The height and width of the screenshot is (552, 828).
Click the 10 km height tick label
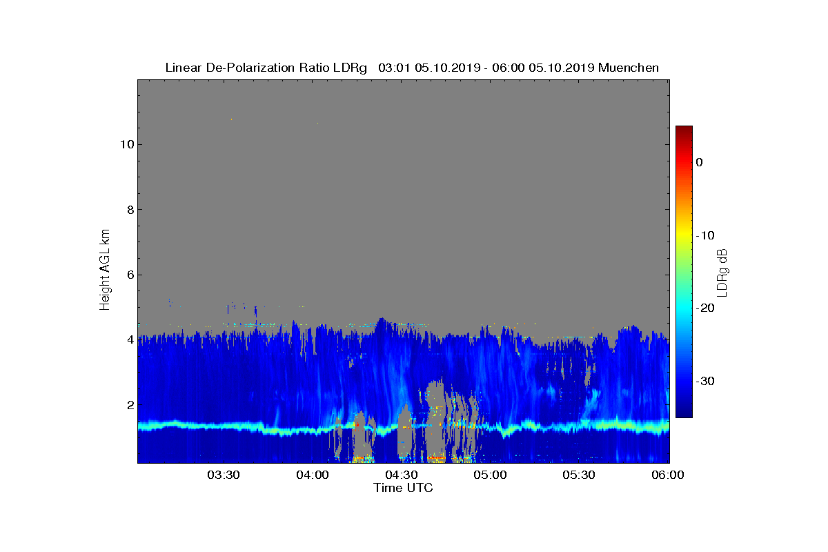point(126,144)
